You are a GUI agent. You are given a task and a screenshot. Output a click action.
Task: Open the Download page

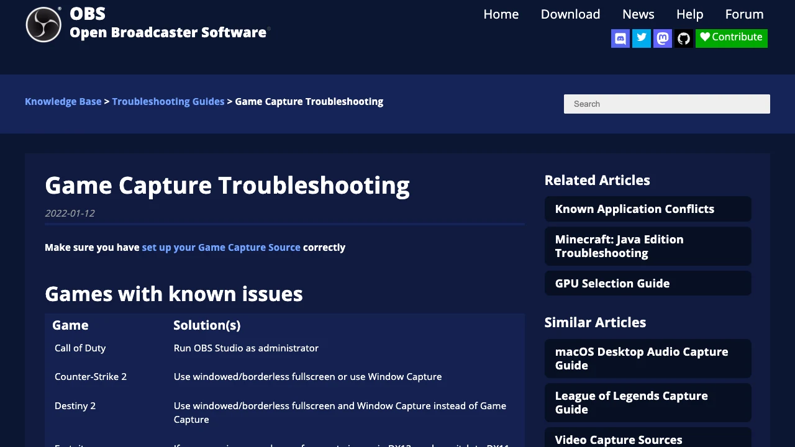tap(570, 14)
